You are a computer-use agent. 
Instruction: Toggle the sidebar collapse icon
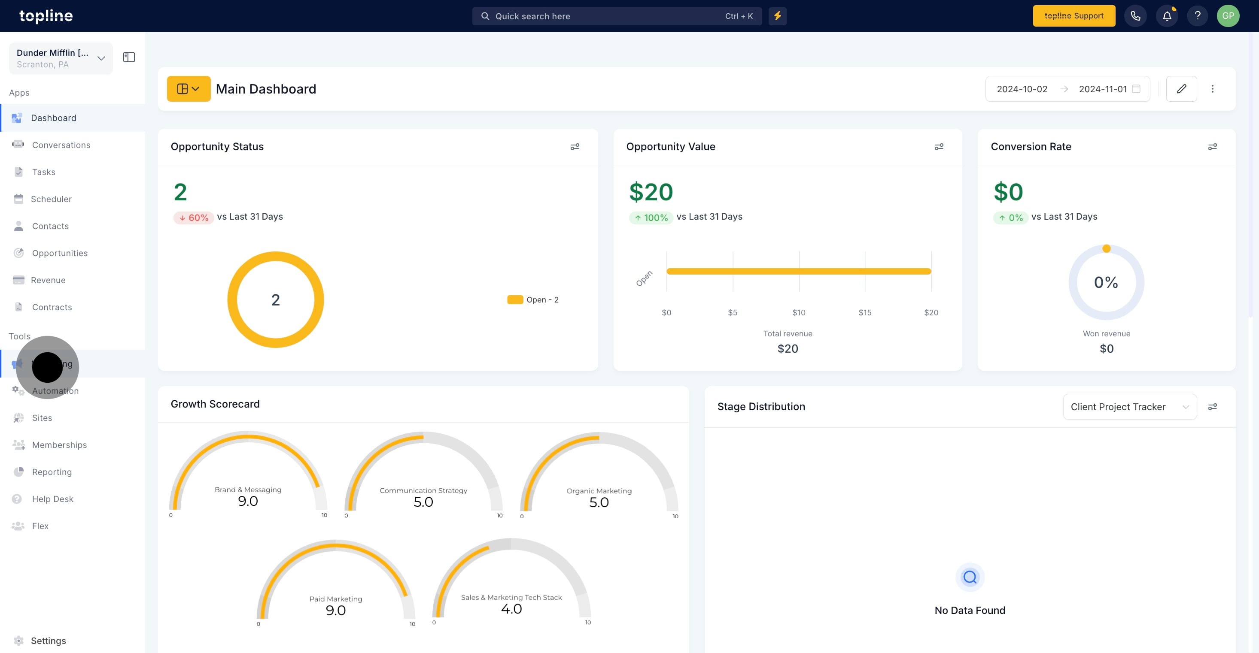point(129,57)
